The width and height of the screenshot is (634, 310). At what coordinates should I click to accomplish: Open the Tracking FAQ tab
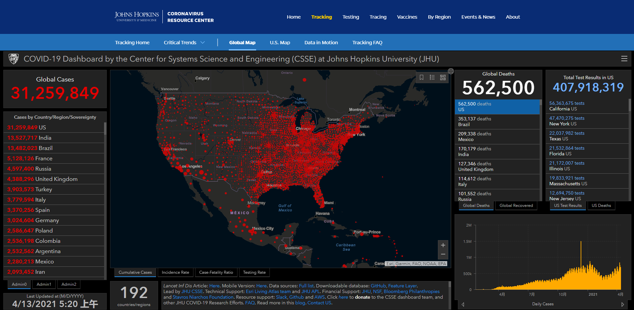367,43
